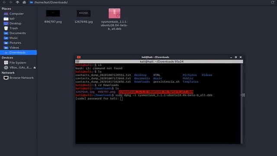Viewport: 277px width, 156px height.
Task: Click contacts_dump_20201007120551.txt in terminal
Action: click(x=103, y=75)
